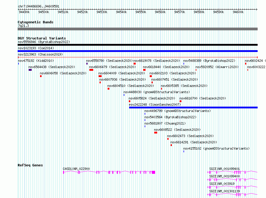Open the SGCE|NM_003919 transcript label
Screen dimensions: 266x198
coord(222,184)
